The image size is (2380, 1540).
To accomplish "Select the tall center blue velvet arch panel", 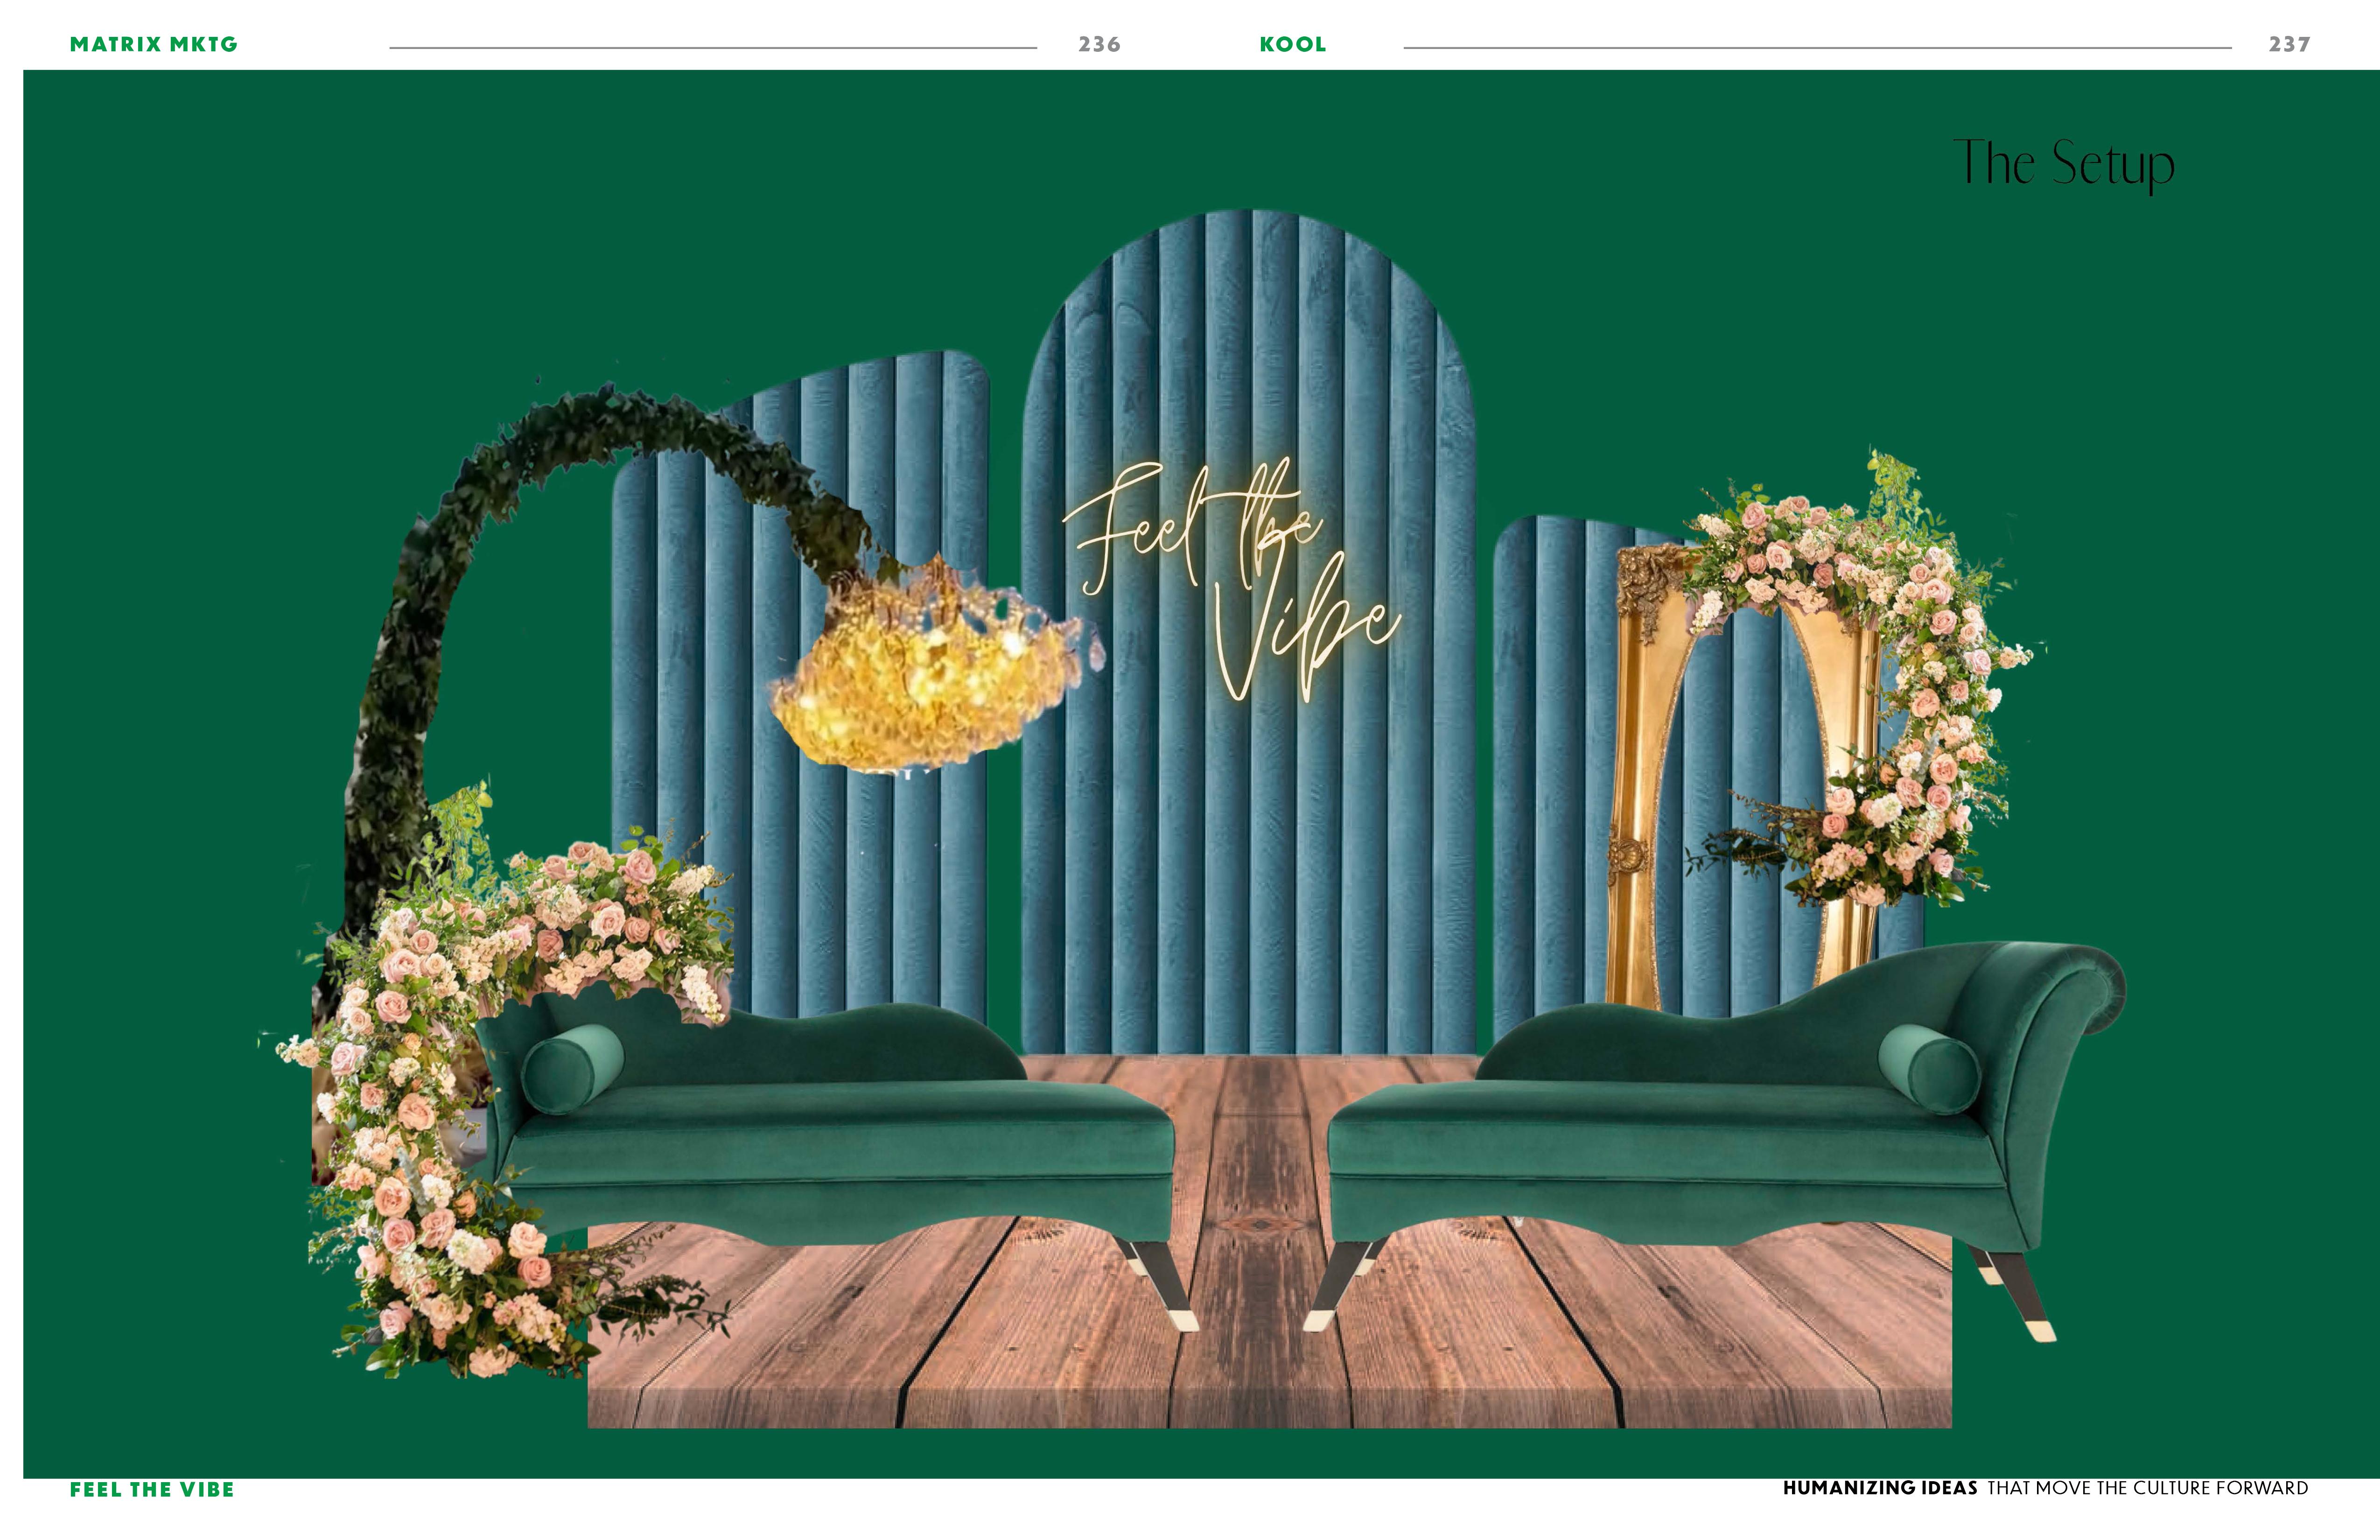I will (1250, 850).
